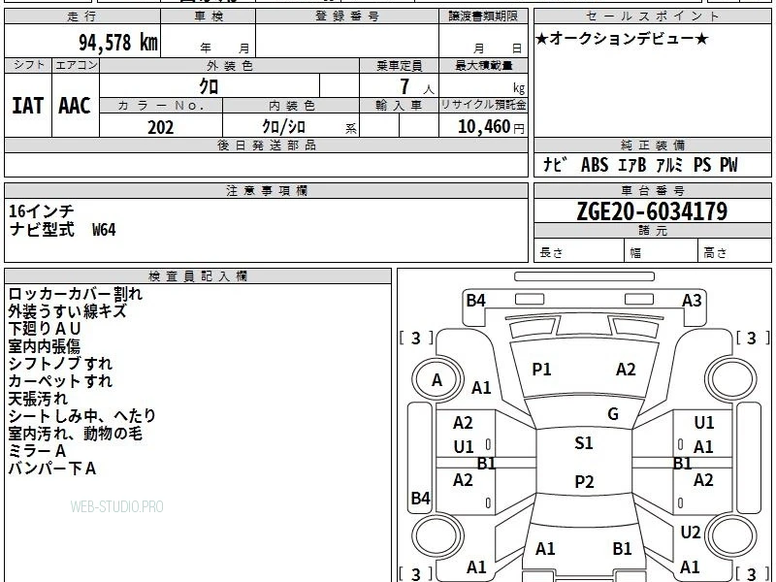
Task: Click the 乗車定員 header
Action: coord(399,65)
